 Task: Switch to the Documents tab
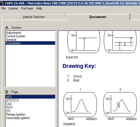(x=98, y=17)
